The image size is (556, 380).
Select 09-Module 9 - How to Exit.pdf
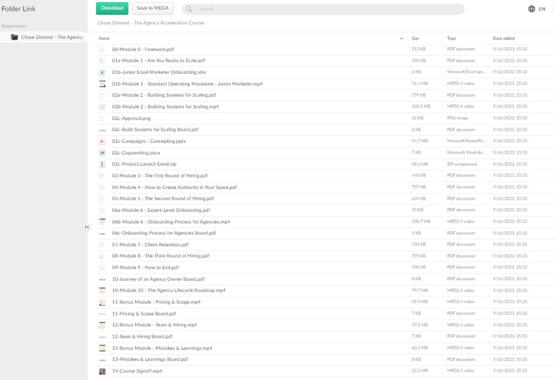click(x=145, y=268)
